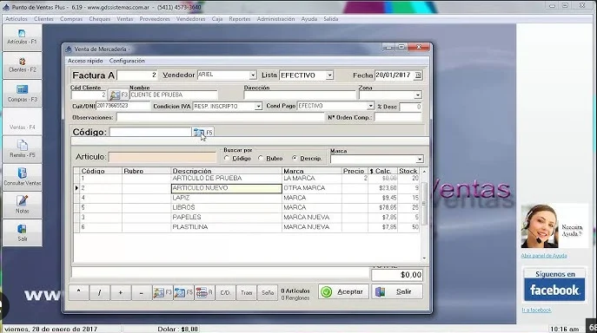
Task: Click the Dirección field
Action: click(x=300, y=95)
